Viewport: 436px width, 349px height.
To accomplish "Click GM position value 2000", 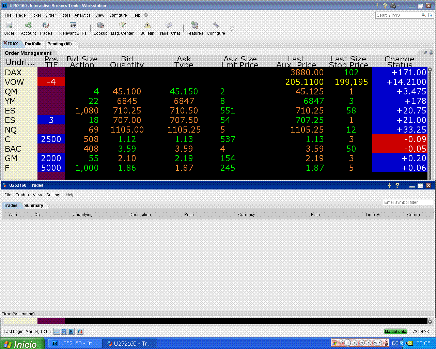I will tap(51, 158).
